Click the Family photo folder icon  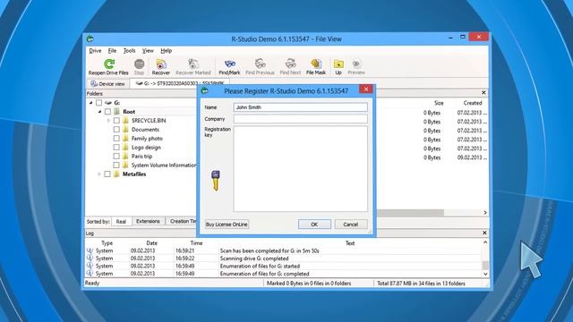(x=125, y=139)
